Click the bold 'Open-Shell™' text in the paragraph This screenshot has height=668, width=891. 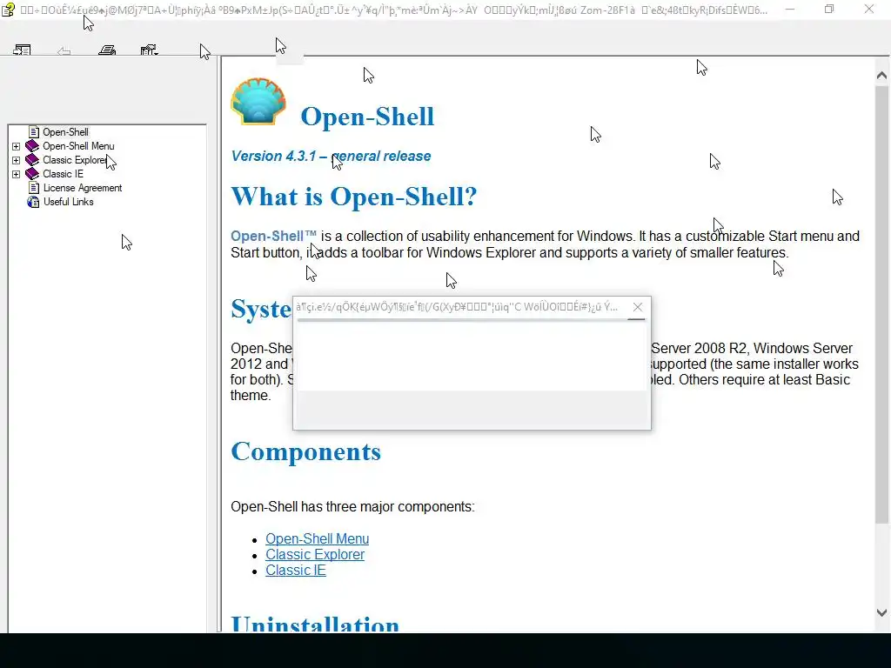[x=273, y=236]
